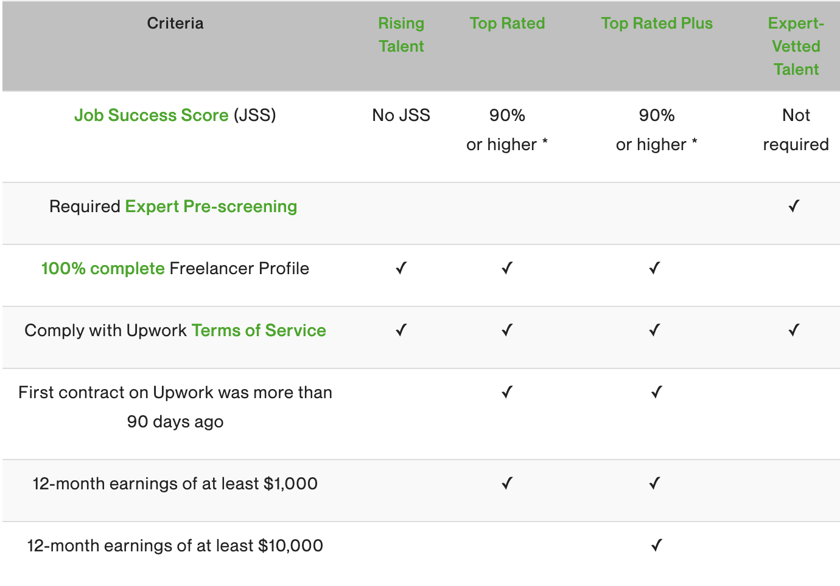This screenshot has width=840, height=586.
Task: Click Top Rated Plus checkmark for Terms of Service
Action: coord(655,331)
